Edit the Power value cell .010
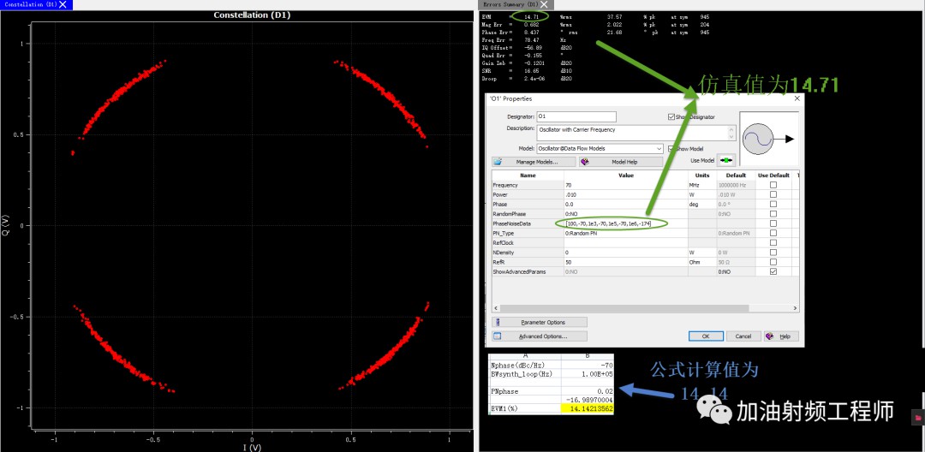This screenshot has width=925, height=452. 626,194
